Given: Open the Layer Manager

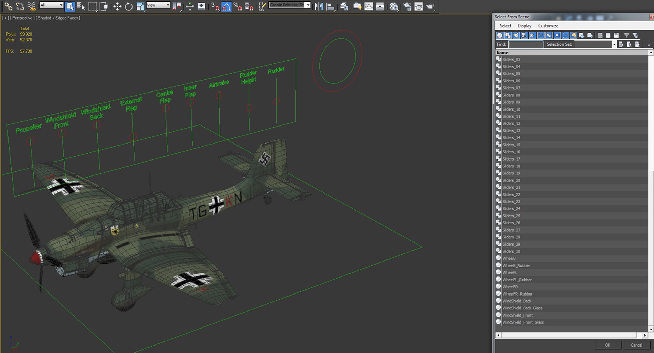Looking at the screenshot, I should coord(344,6).
